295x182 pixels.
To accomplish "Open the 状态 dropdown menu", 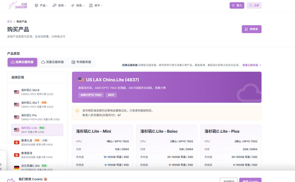I will [x=77, y=5].
